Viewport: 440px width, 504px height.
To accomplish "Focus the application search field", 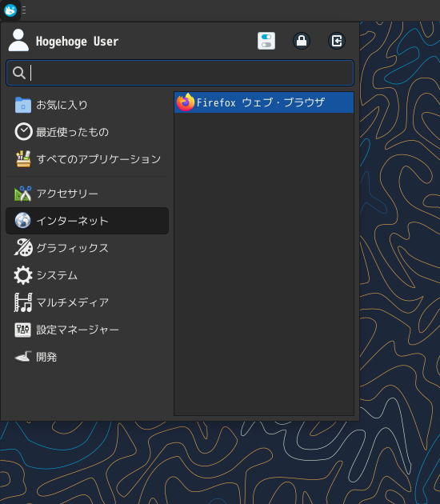I will [x=180, y=73].
